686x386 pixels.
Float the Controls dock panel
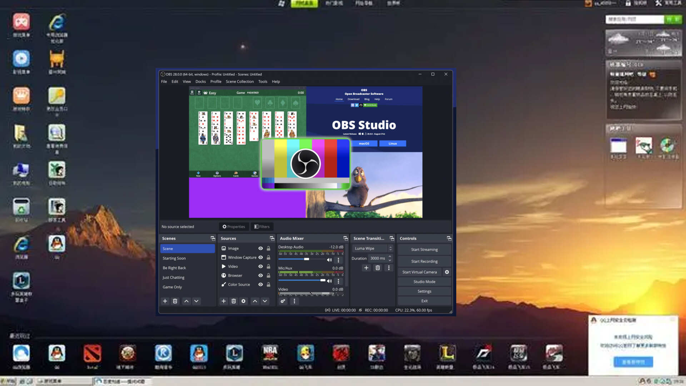449,238
